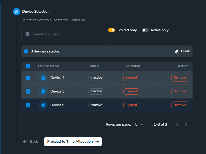The width and height of the screenshot is (206, 154).
Task: Go Back to the previous step
Action: coord(31,142)
